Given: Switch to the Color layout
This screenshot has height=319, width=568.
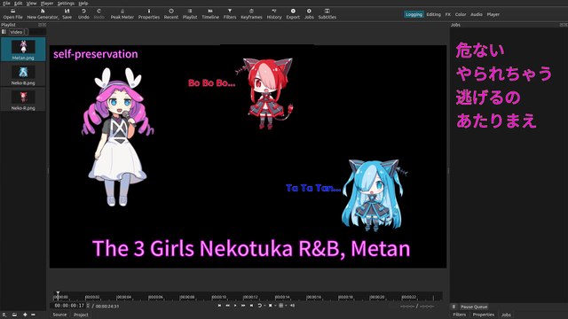Looking at the screenshot, I should click(x=461, y=14).
